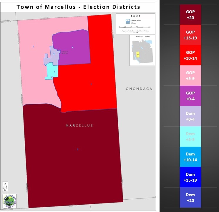Pick the lavender Dem +0-4 swatch
The height and width of the screenshot is (212, 219).
click(190, 116)
